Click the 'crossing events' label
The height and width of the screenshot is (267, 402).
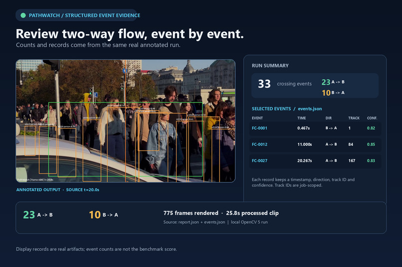click(x=294, y=84)
